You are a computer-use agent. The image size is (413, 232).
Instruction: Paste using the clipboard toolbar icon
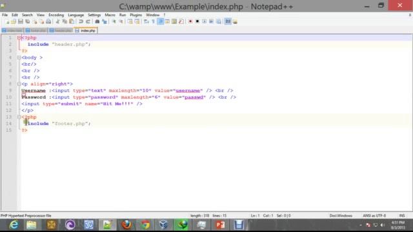coord(72,21)
